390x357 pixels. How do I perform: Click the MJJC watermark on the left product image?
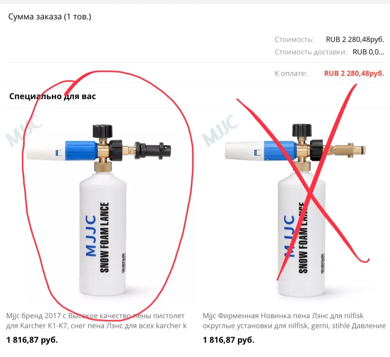click(x=24, y=131)
